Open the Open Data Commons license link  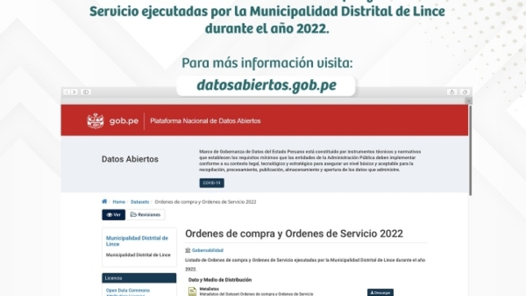pyautogui.click(x=128, y=290)
